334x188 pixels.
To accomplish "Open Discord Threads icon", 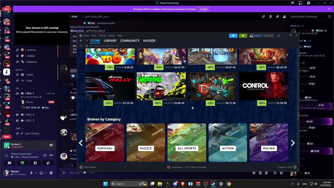I will pyautogui.click(x=264, y=16).
